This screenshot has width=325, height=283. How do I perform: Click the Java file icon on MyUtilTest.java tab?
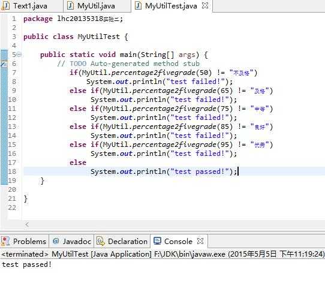click(138, 6)
